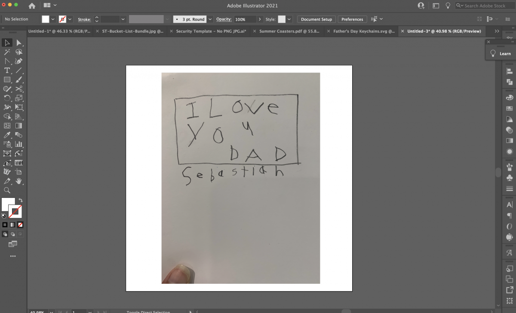This screenshot has width=516, height=313.
Task: Open the Color palette panel icon
Action: click(x=510, y=98)
